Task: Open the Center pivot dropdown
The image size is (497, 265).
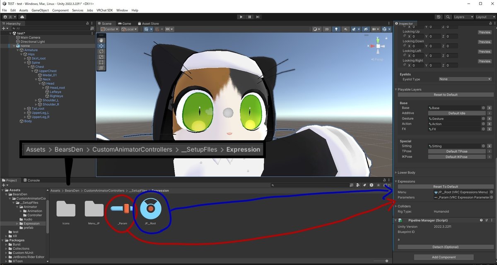Action: point(110,29)
